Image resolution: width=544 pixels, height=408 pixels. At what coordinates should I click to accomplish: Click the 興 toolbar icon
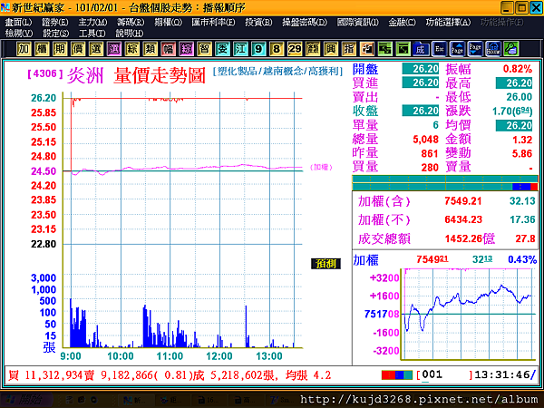tap(331, 49)
